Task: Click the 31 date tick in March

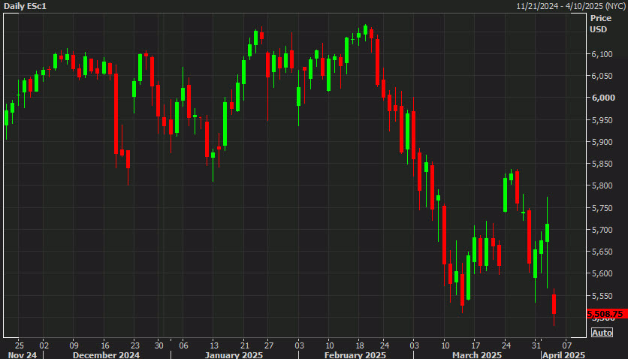Action: [536, 345]
